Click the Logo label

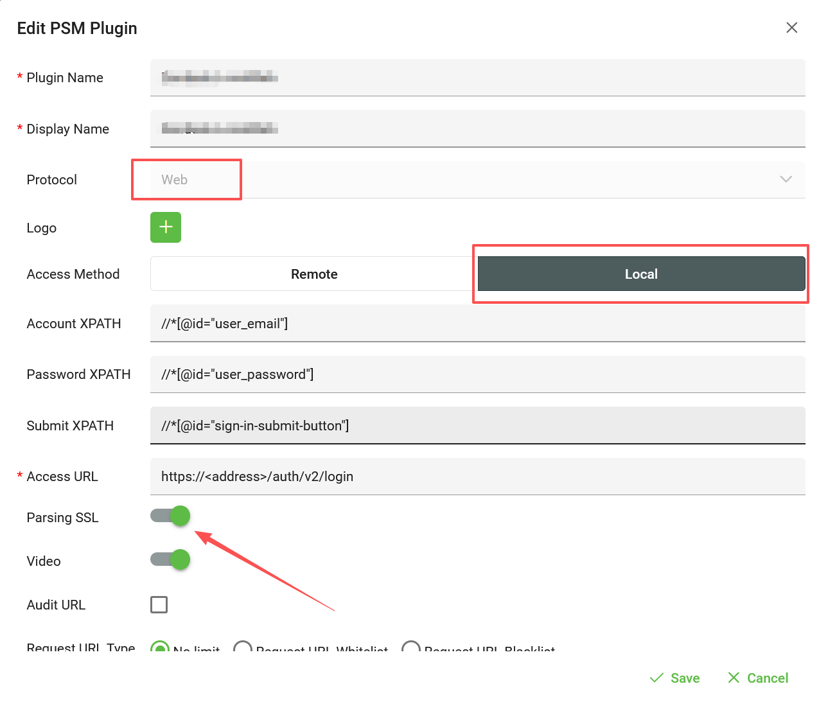click(41, 228)
